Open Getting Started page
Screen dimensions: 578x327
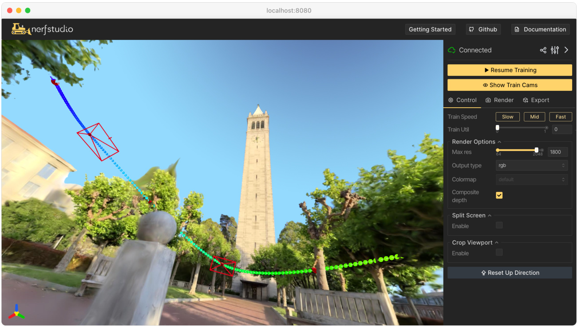tap(430, 29)
